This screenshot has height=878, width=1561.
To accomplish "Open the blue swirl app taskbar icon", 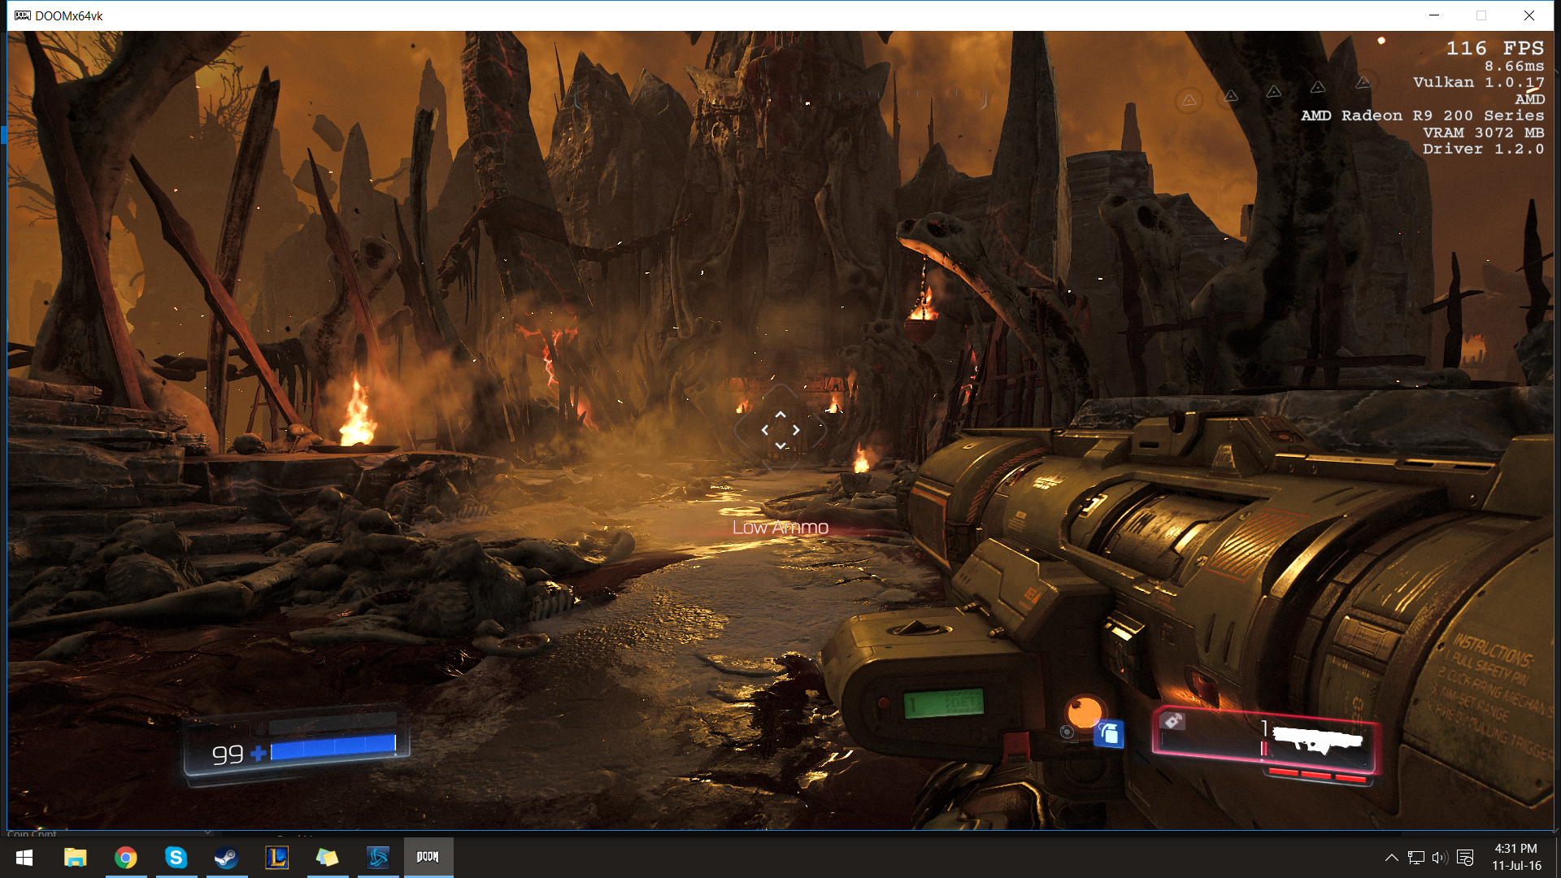I will 378,857.
